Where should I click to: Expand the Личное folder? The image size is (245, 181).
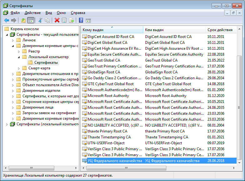click(x=13, y=40)
